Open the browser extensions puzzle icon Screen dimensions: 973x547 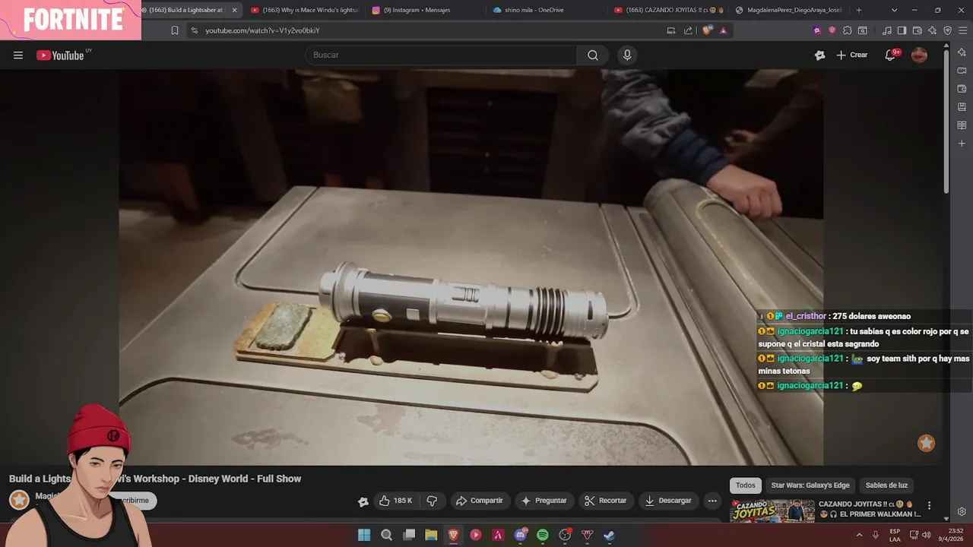pos(848,30)
